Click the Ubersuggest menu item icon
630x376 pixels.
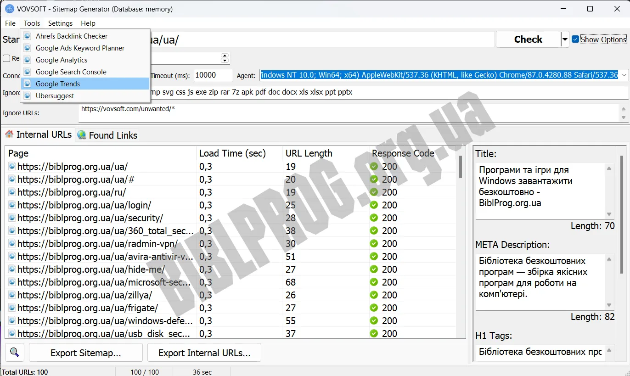coord(28,95)
